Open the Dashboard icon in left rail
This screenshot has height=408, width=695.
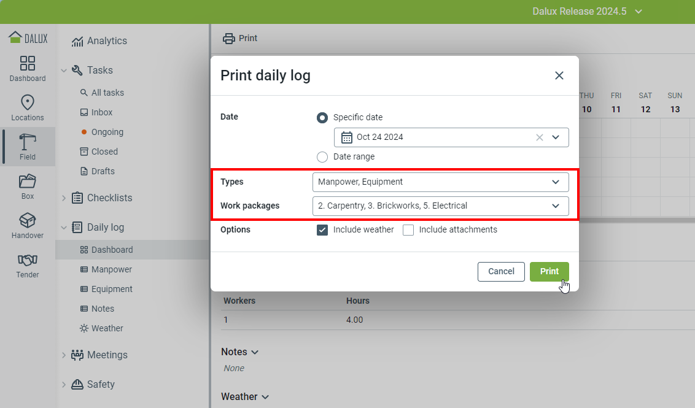click(x=28, y=64)
